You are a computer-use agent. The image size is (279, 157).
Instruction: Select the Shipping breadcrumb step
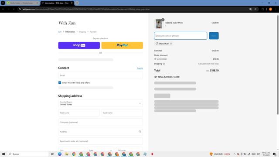point(82,32)
